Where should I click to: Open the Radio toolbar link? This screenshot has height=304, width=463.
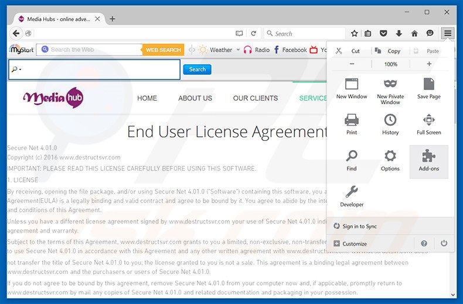click(x=257, y=50)
